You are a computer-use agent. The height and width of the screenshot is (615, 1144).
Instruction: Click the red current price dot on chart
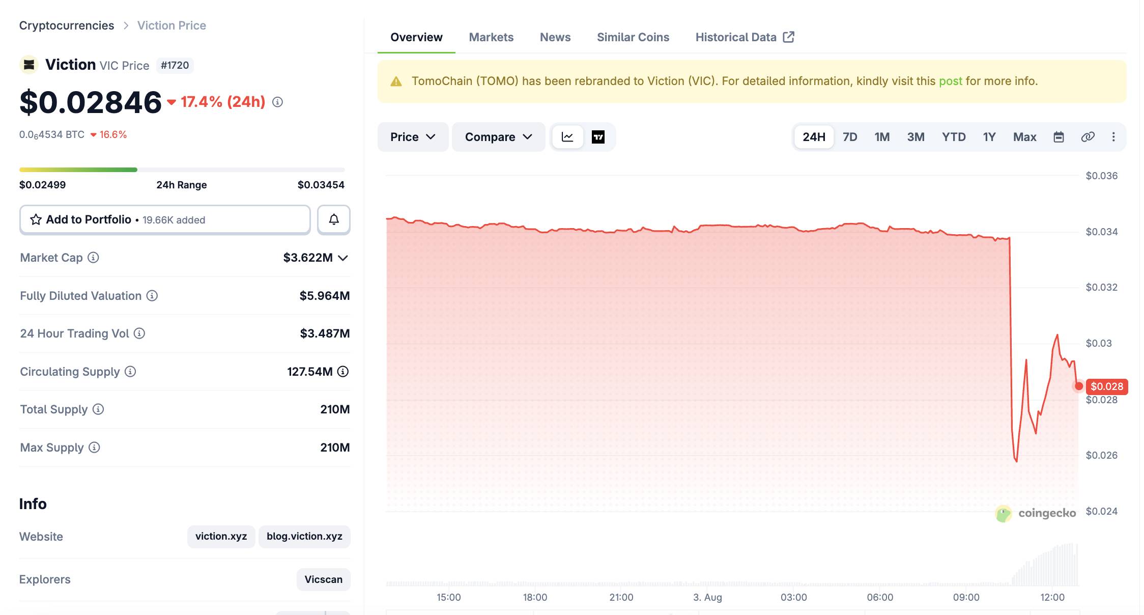click(x=1078, y=386)
